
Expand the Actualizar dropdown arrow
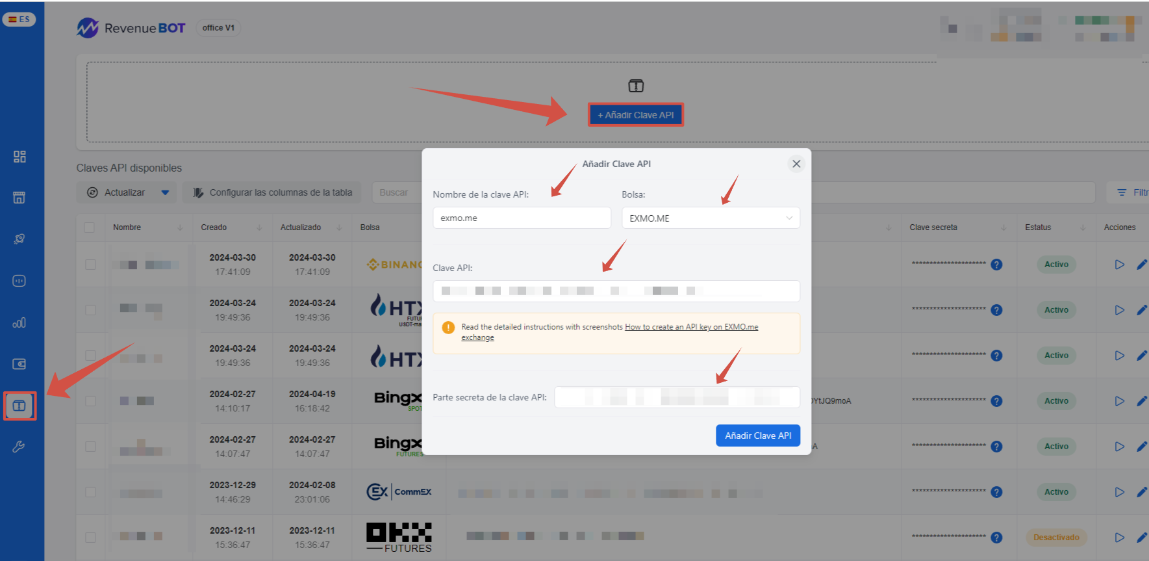pyautogui.click(x=165, y=192)
